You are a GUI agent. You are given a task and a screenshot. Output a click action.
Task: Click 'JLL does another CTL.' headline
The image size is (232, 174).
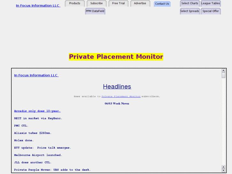pyautogui.click(x=33, y=163)
